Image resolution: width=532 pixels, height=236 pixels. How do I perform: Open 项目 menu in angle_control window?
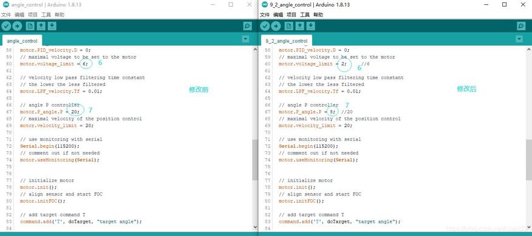point(33,15)
